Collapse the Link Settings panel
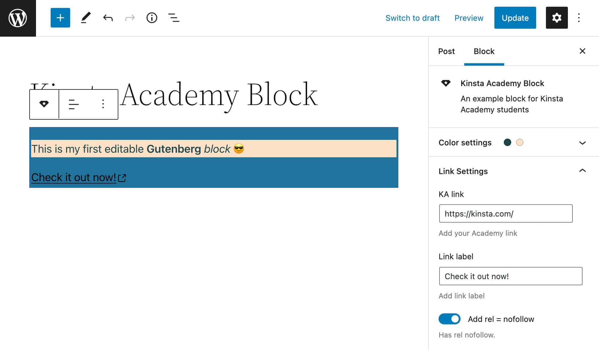This screenshot has width=599, height=350. (x=582, y=171)
